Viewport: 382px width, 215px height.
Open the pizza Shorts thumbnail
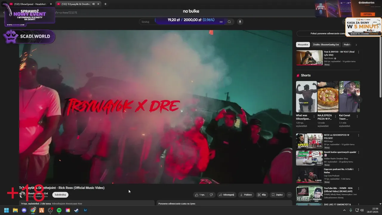click(x=328, y=97)
